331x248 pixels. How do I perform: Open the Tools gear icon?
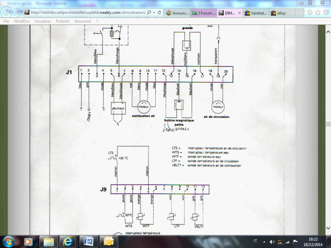tap(325, 13)
